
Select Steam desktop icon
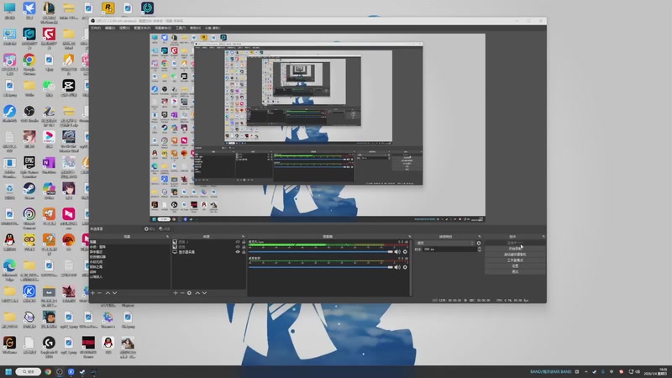(x=29, y=192)
